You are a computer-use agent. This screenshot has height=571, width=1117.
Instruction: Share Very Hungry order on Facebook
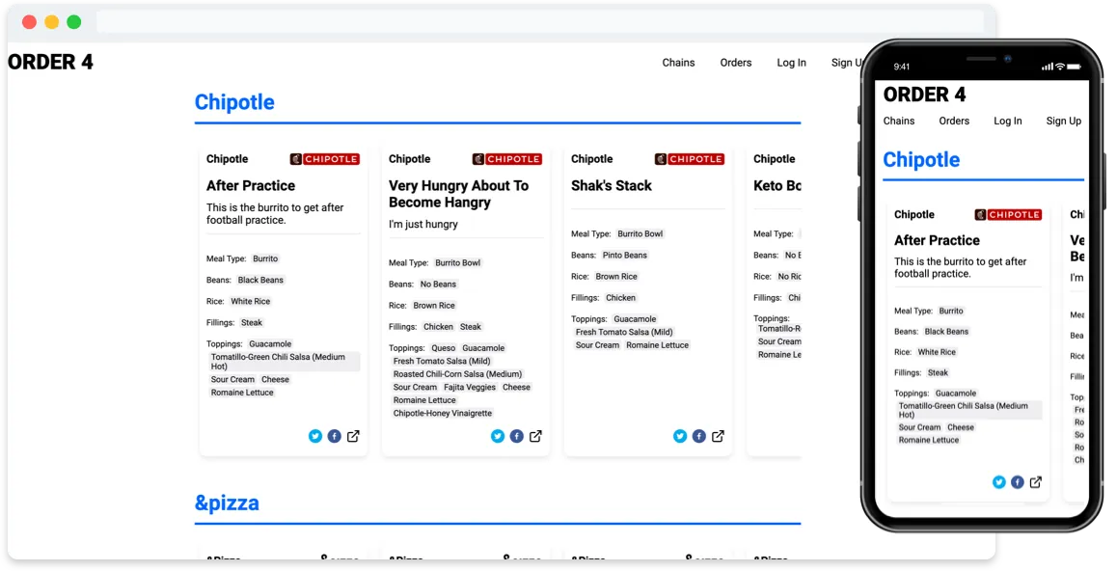516,436
